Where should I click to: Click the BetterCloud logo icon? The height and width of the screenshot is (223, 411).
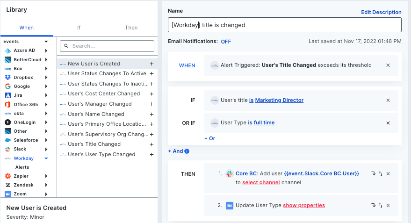[x=8, y=59]
